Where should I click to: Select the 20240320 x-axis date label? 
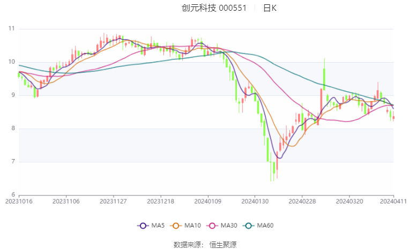[349, 201]
